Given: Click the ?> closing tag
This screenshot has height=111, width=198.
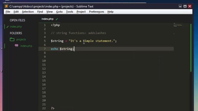Looking at the screenshot, I should click(x=53, y=108).
